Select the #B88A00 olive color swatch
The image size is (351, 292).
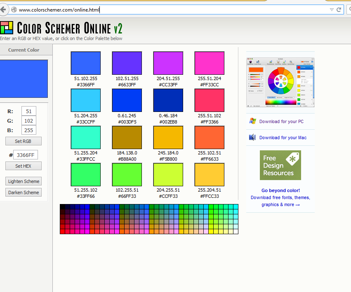(x=127, y=137)
